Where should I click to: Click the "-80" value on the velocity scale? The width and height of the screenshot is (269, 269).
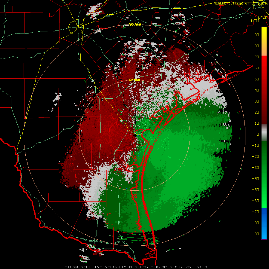(256, 223)
